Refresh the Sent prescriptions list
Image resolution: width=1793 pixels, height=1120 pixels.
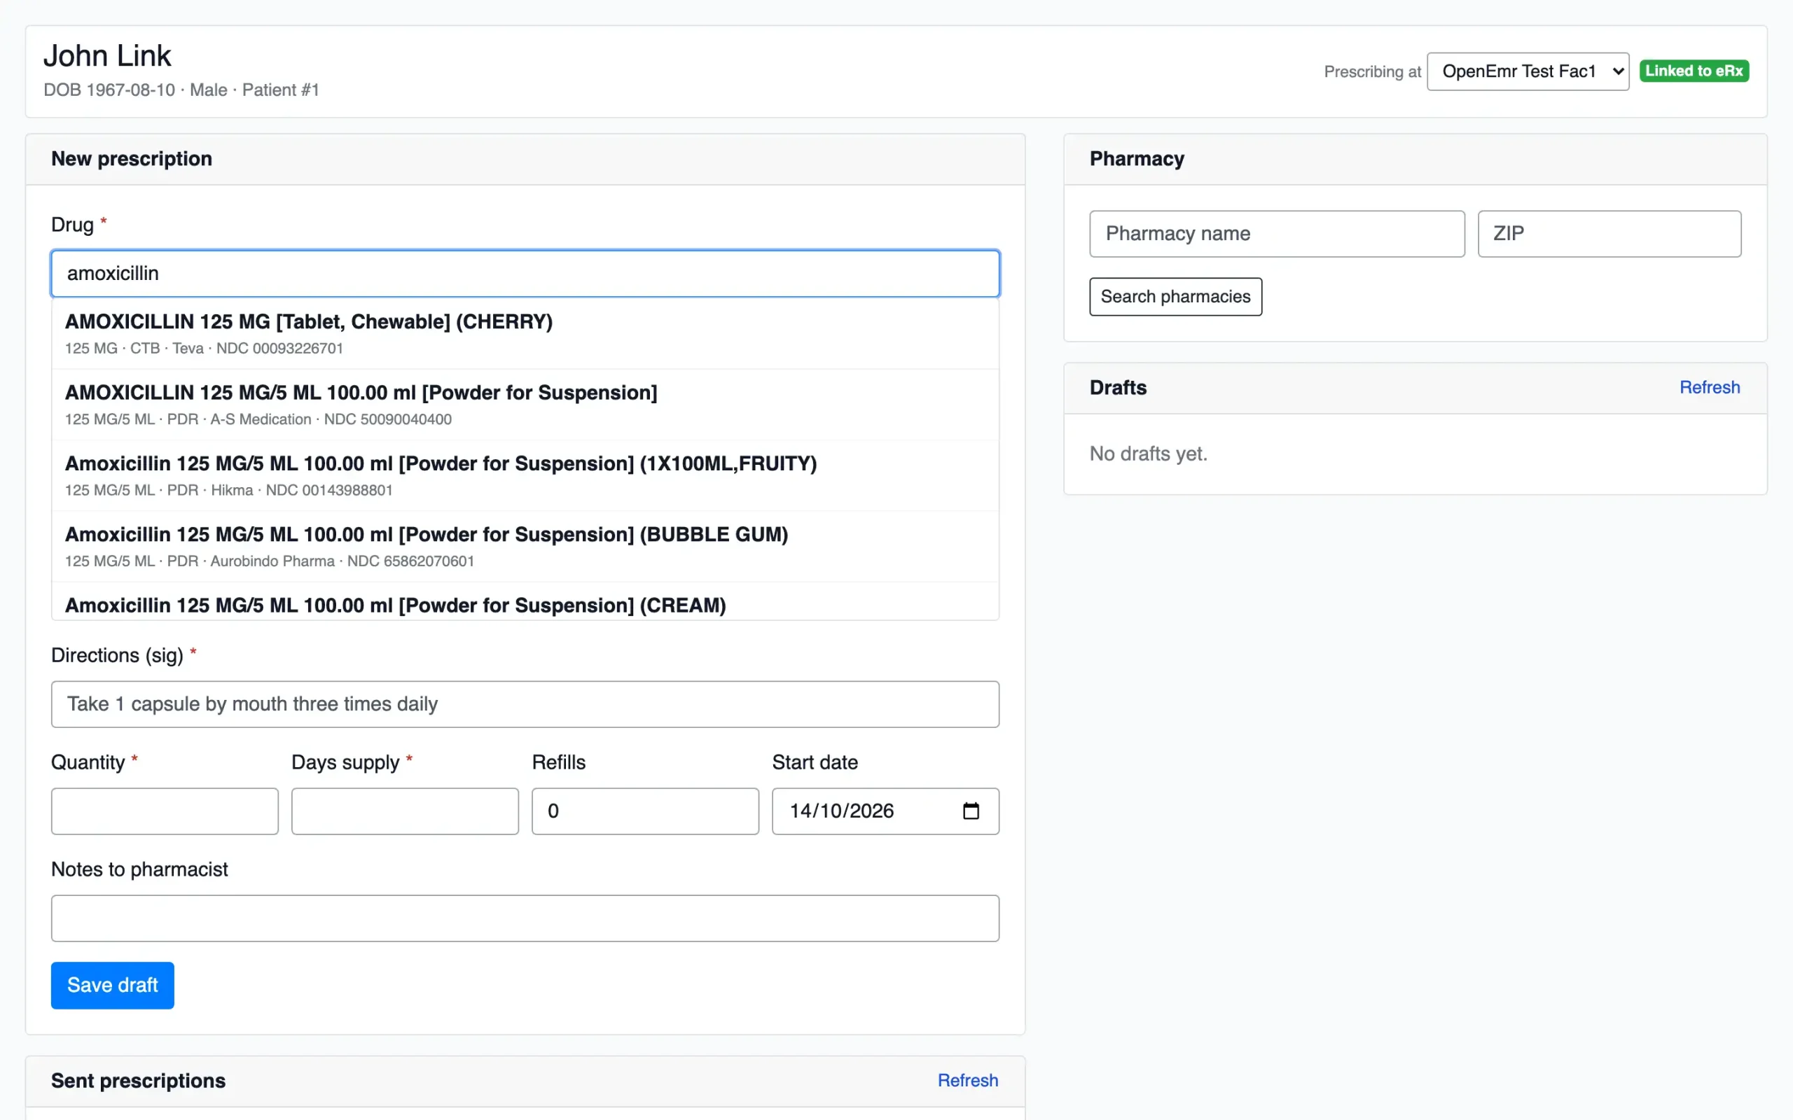(x=968, y=1081)
